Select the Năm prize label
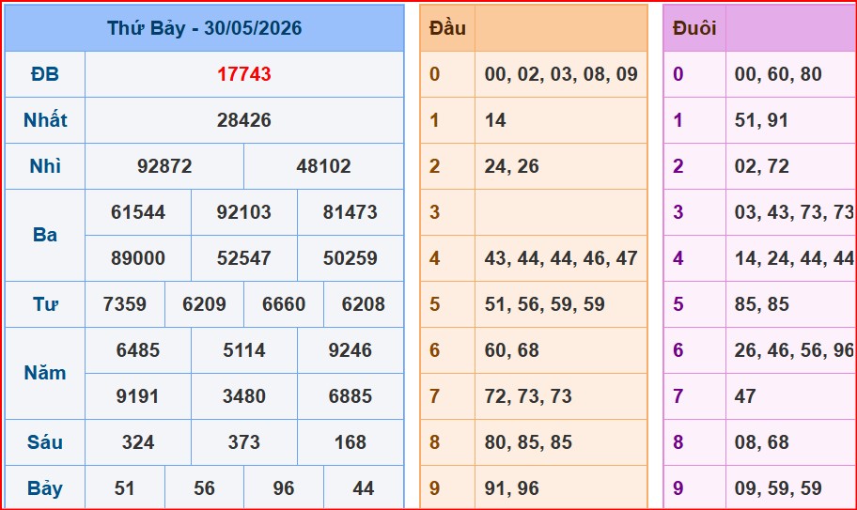This screenshot has height=510, width=857. point(45,373)
